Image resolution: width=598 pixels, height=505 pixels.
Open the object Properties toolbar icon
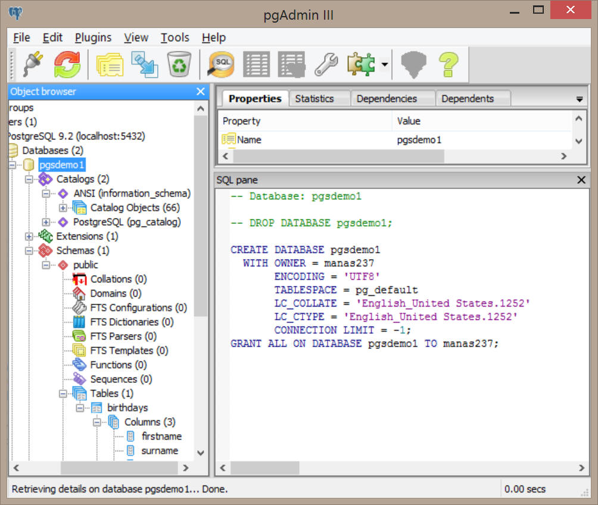[x=110, y=64]
